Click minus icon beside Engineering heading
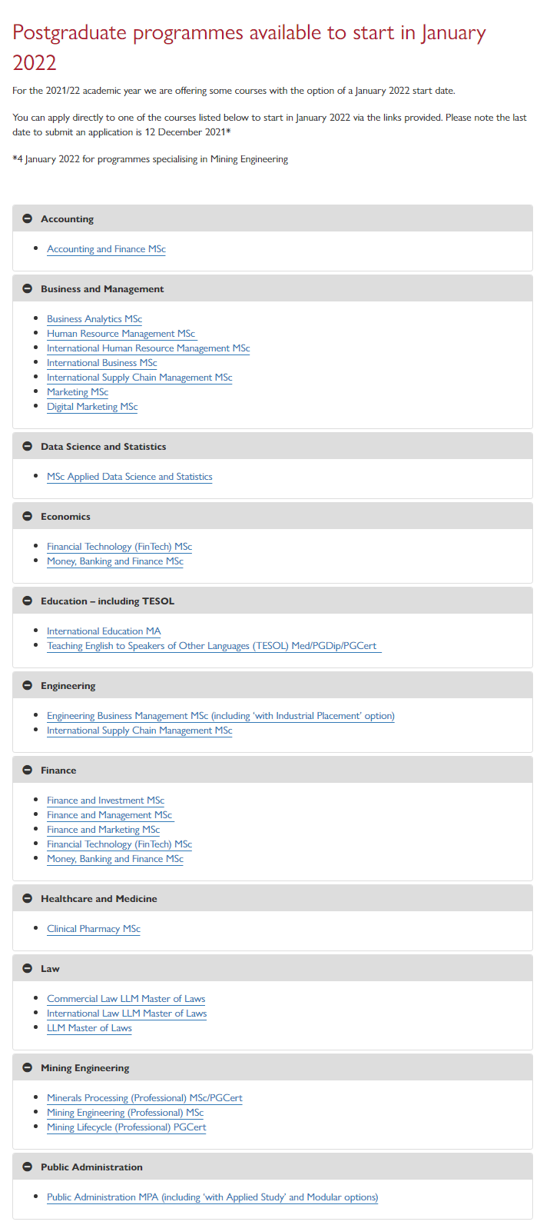This screenshot has width=540, height=1225. [27, 686]
